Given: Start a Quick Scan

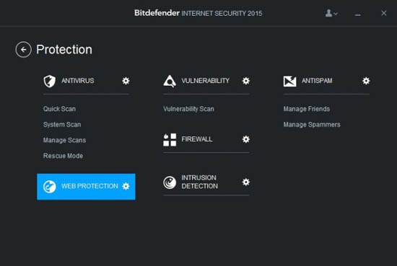Looking at the screenshot, I should pyautogui.click(x=59, y=109).
